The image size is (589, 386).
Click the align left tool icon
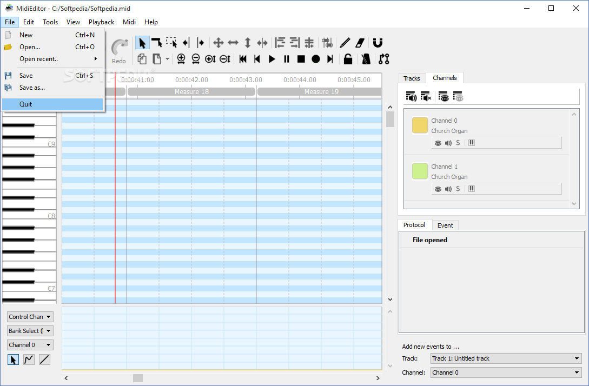tap(280, 43)
